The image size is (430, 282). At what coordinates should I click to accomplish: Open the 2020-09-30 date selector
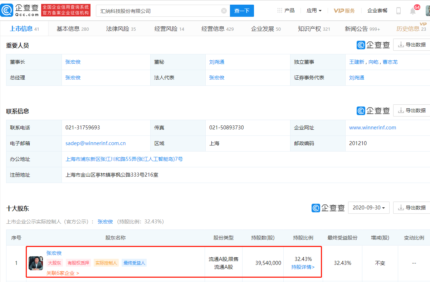pyautogui.click(x=368, y=207)
